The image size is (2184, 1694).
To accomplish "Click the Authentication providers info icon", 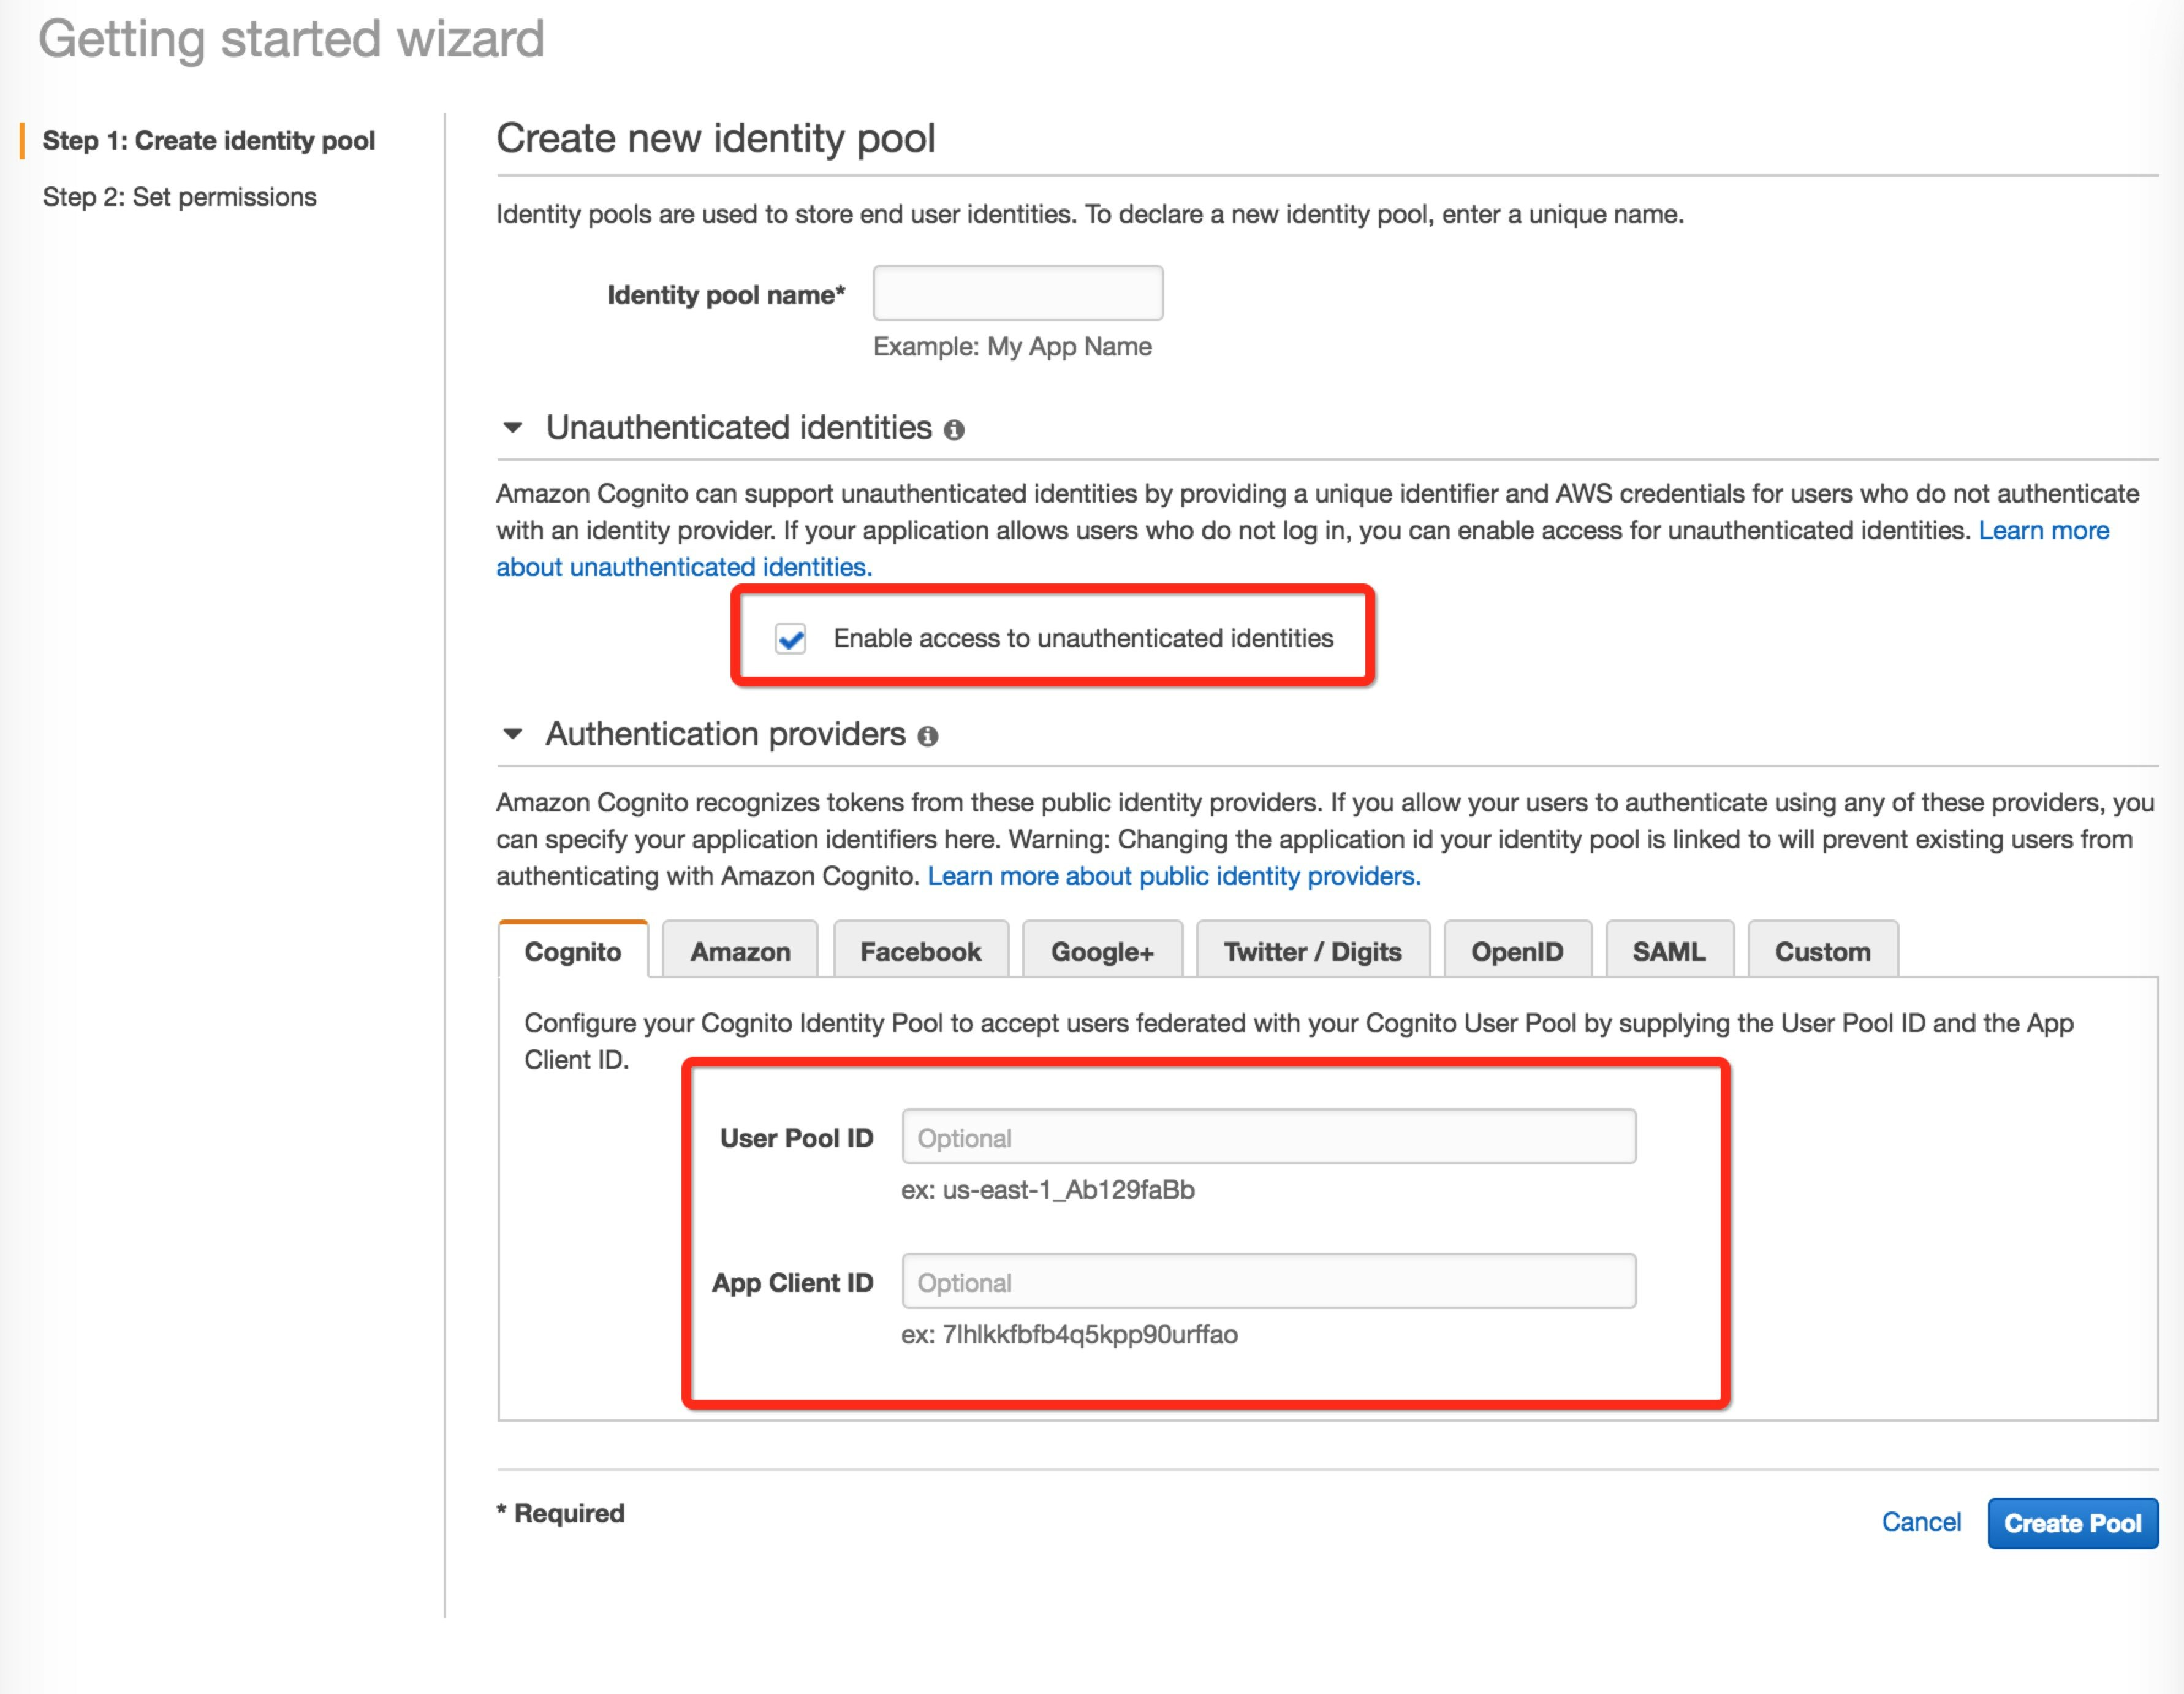I will (x=928, y=737).
